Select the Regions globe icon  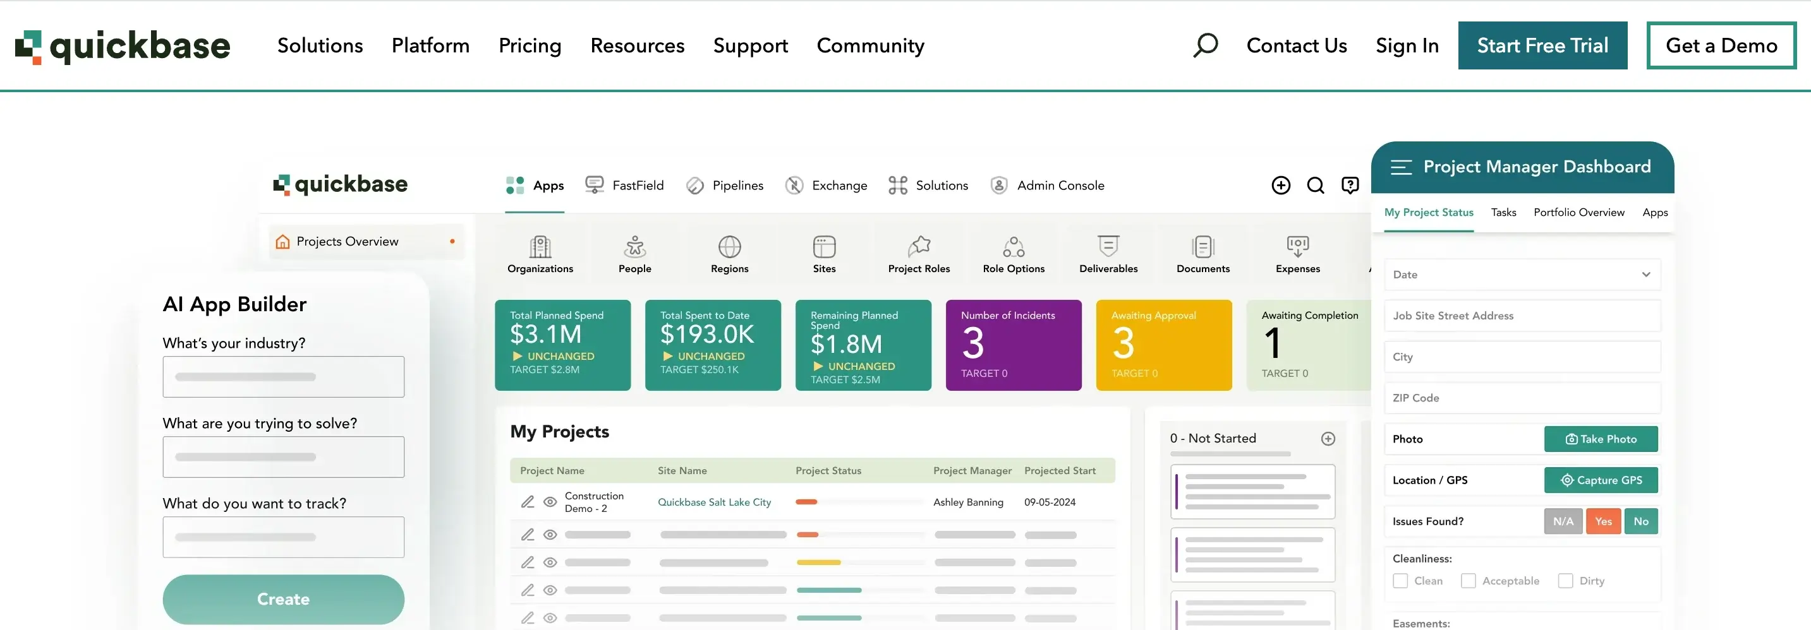point(729,247)
